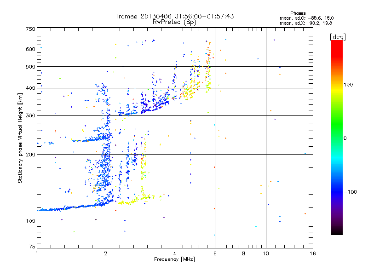Click the x-axis tick label '16'

(313, 253)
